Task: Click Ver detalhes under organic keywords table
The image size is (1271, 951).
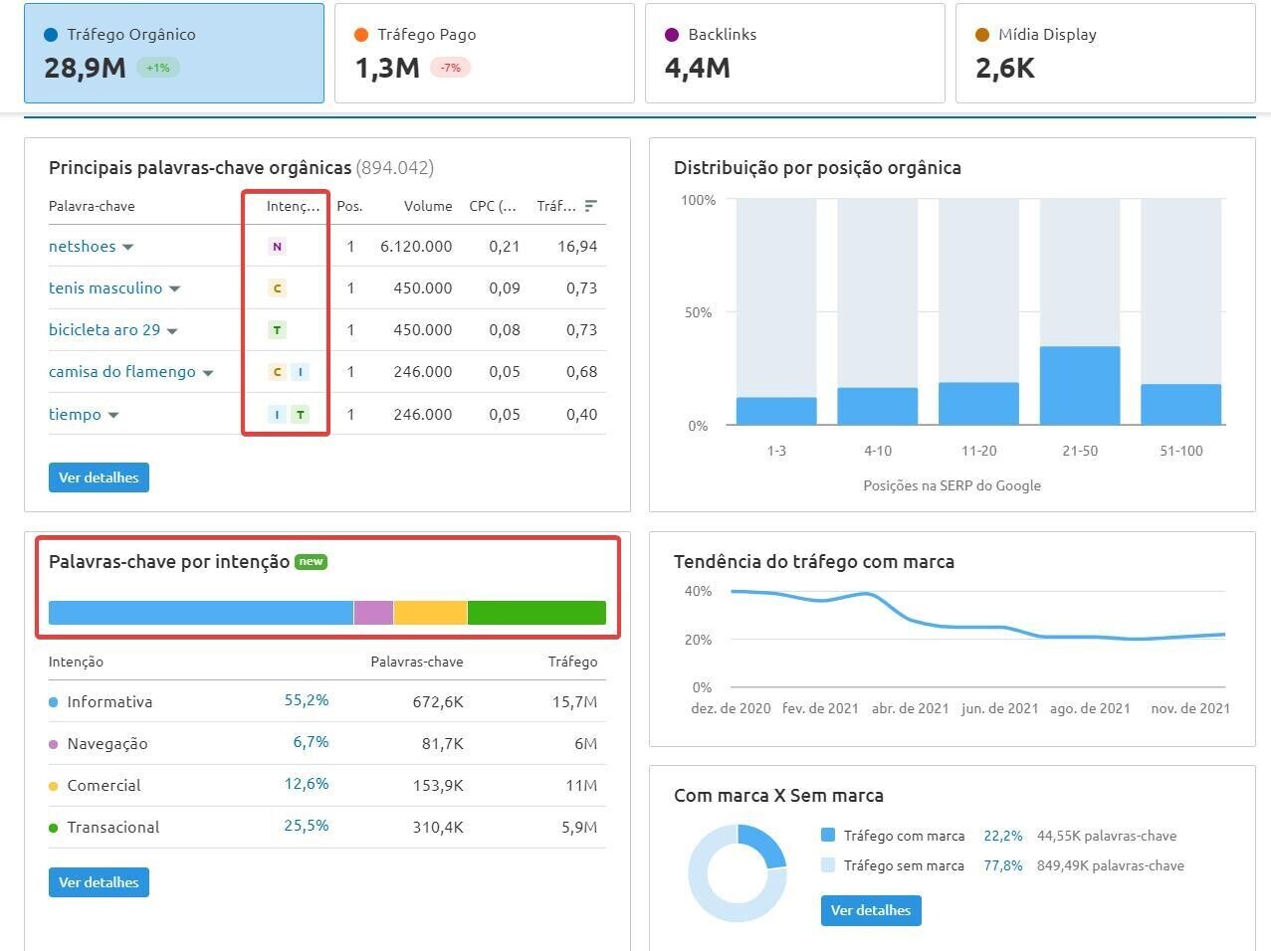Action: click(99, 477)
